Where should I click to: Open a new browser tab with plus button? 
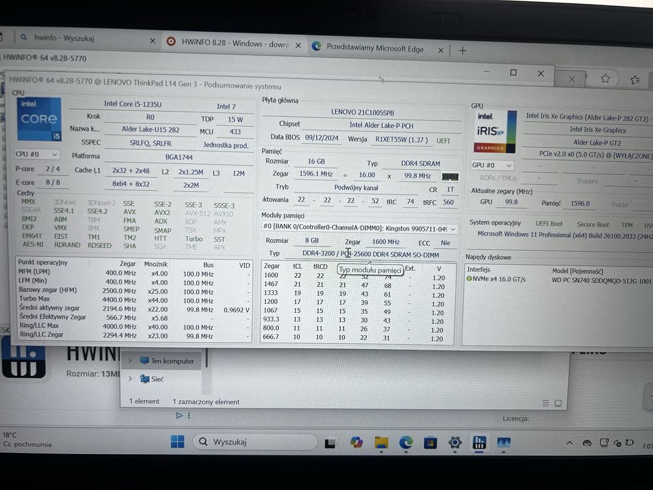[462, 51]
